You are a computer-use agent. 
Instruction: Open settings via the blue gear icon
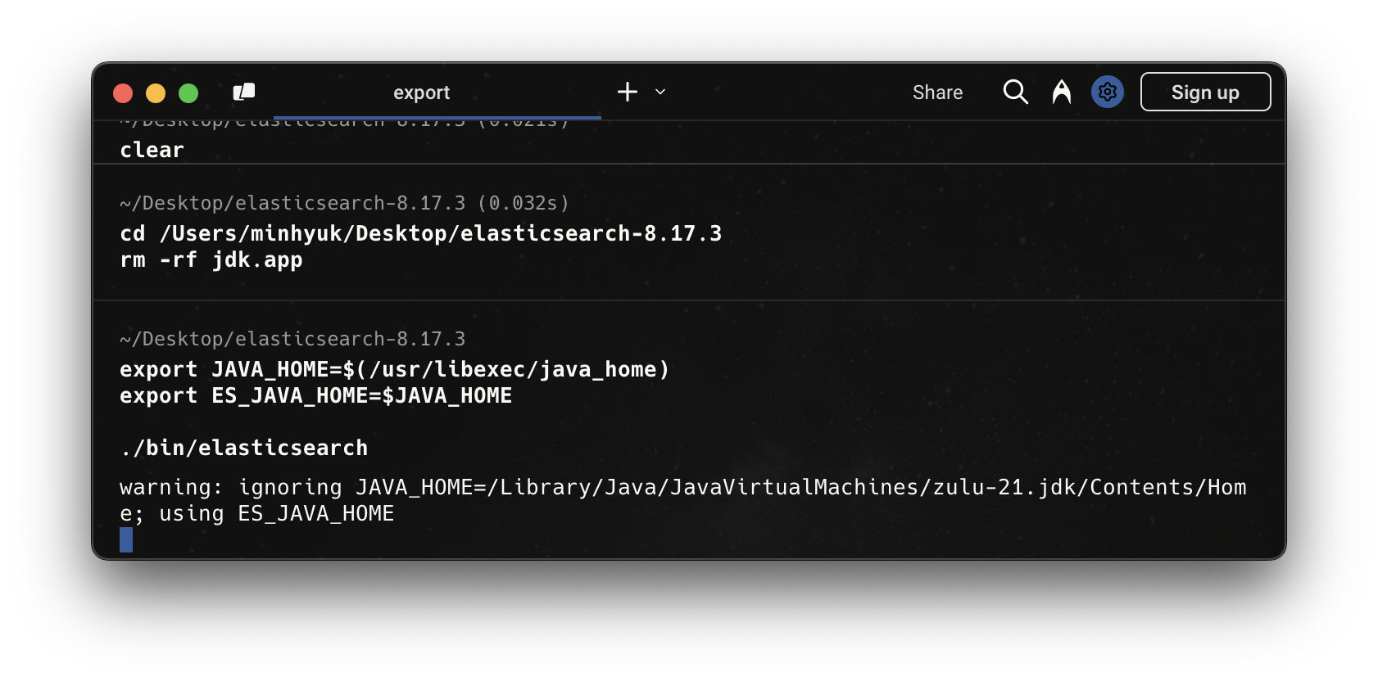tap(1107, 92)
